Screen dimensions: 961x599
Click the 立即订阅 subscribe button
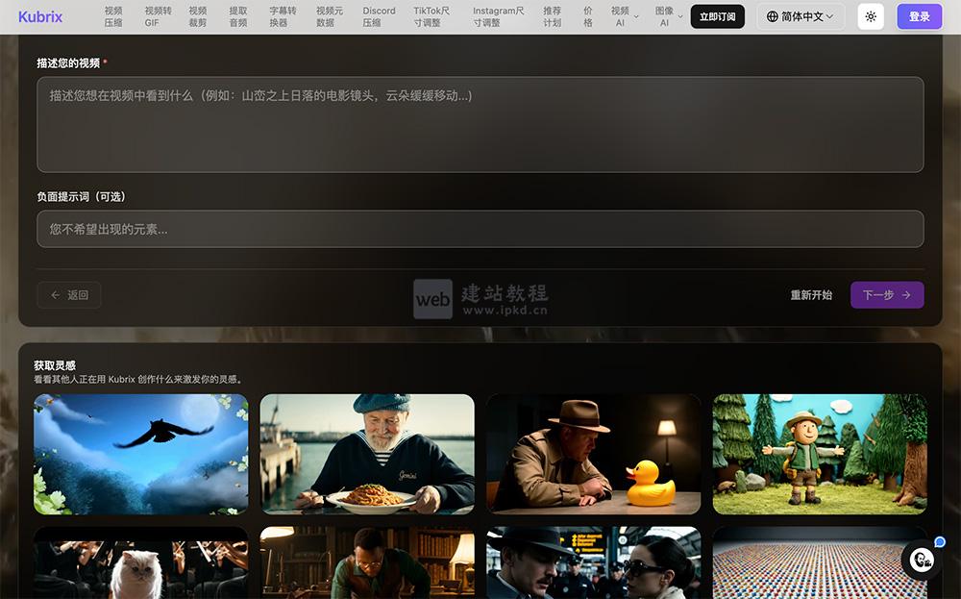[717, 16]
